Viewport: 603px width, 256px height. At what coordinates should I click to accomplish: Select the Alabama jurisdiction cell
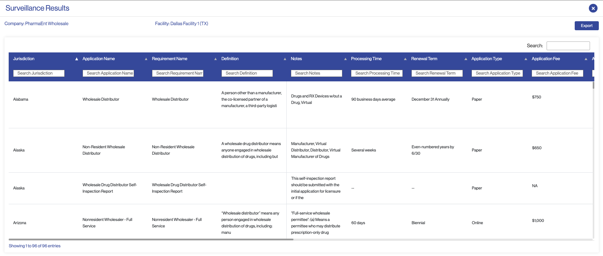[21, 99]
